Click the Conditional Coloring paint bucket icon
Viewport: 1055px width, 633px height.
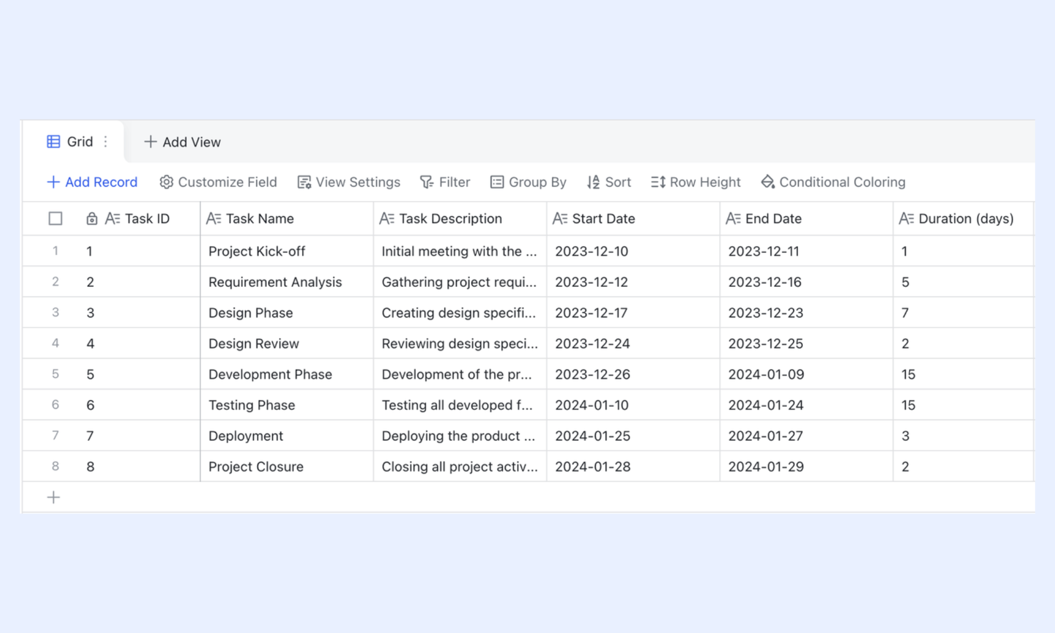tap(768, 182)
